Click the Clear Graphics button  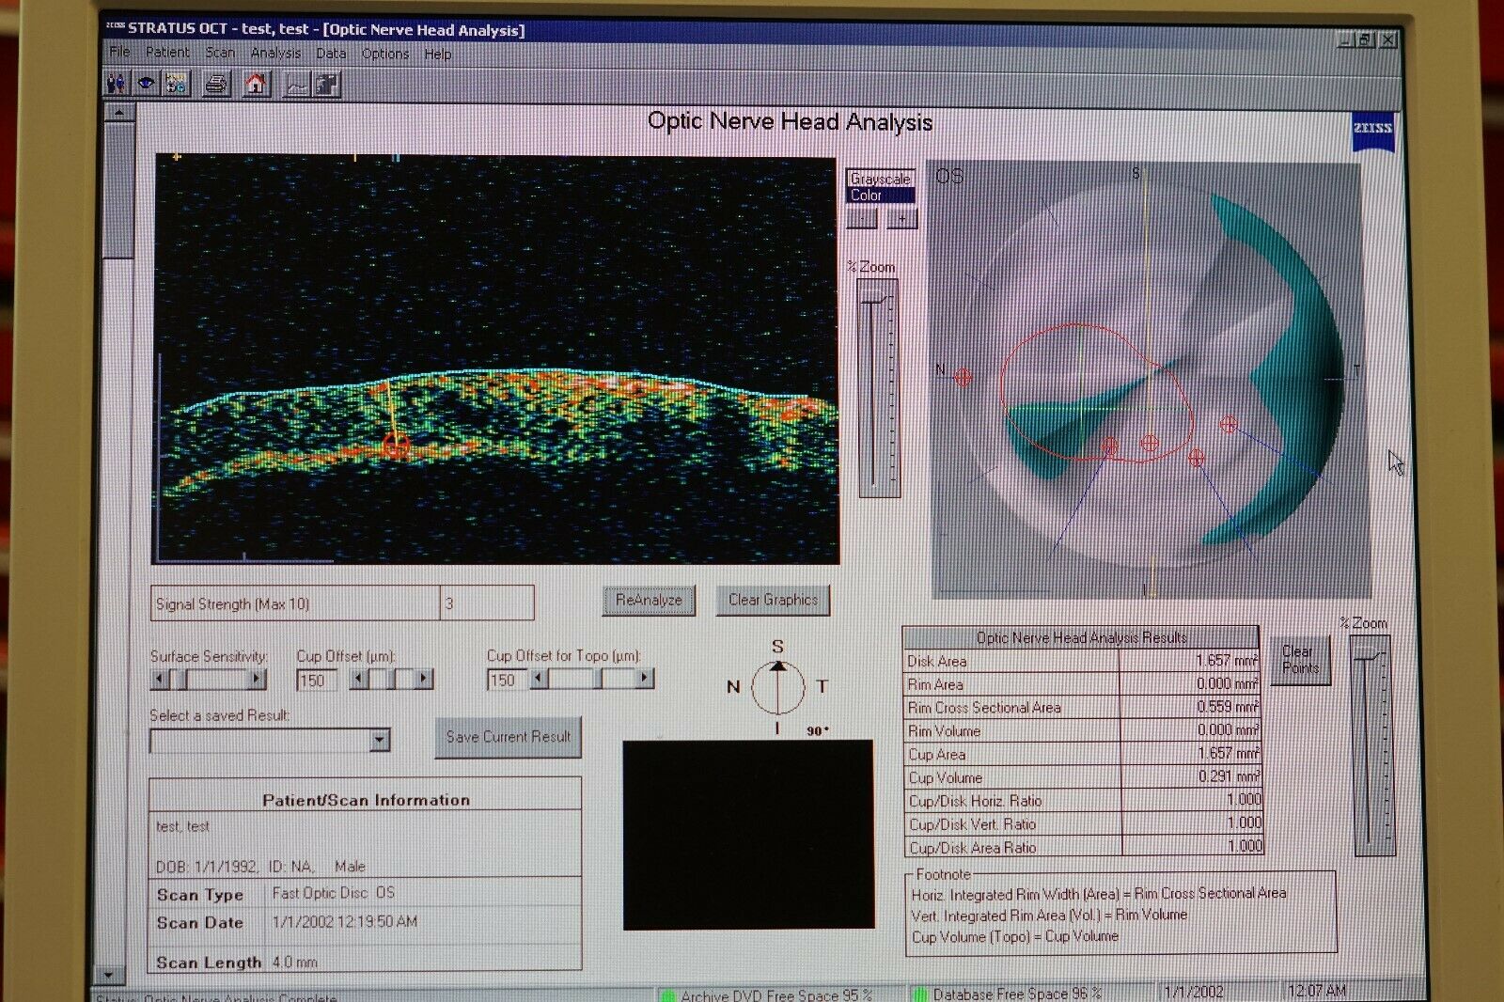[773, 600]
